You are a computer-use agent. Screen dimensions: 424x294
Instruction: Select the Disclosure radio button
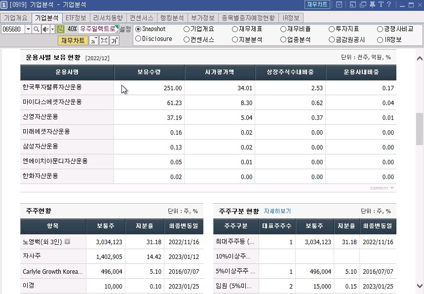point(138,38)
